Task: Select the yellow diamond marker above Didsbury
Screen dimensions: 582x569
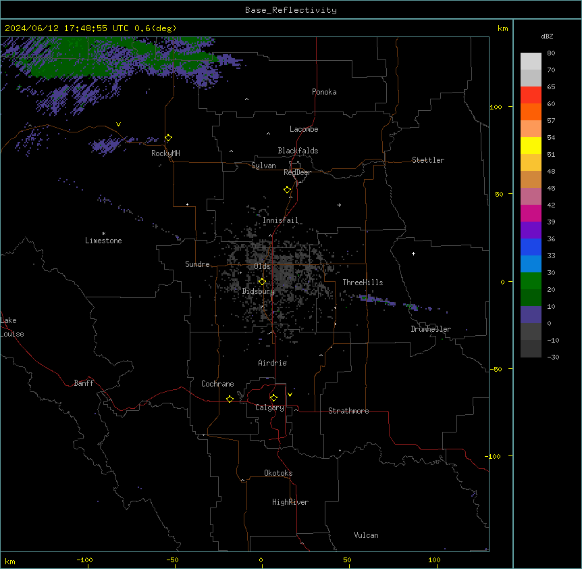Action: point(263,282)
